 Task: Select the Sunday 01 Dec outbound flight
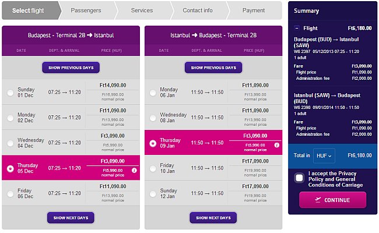click(10, 93)
